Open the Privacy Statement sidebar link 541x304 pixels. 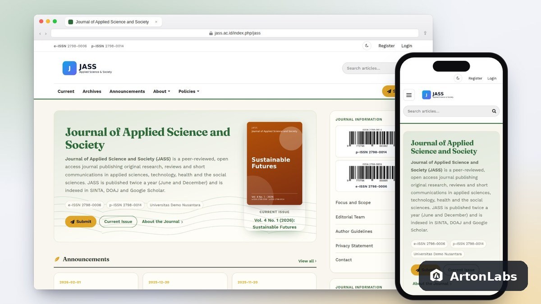354,246
